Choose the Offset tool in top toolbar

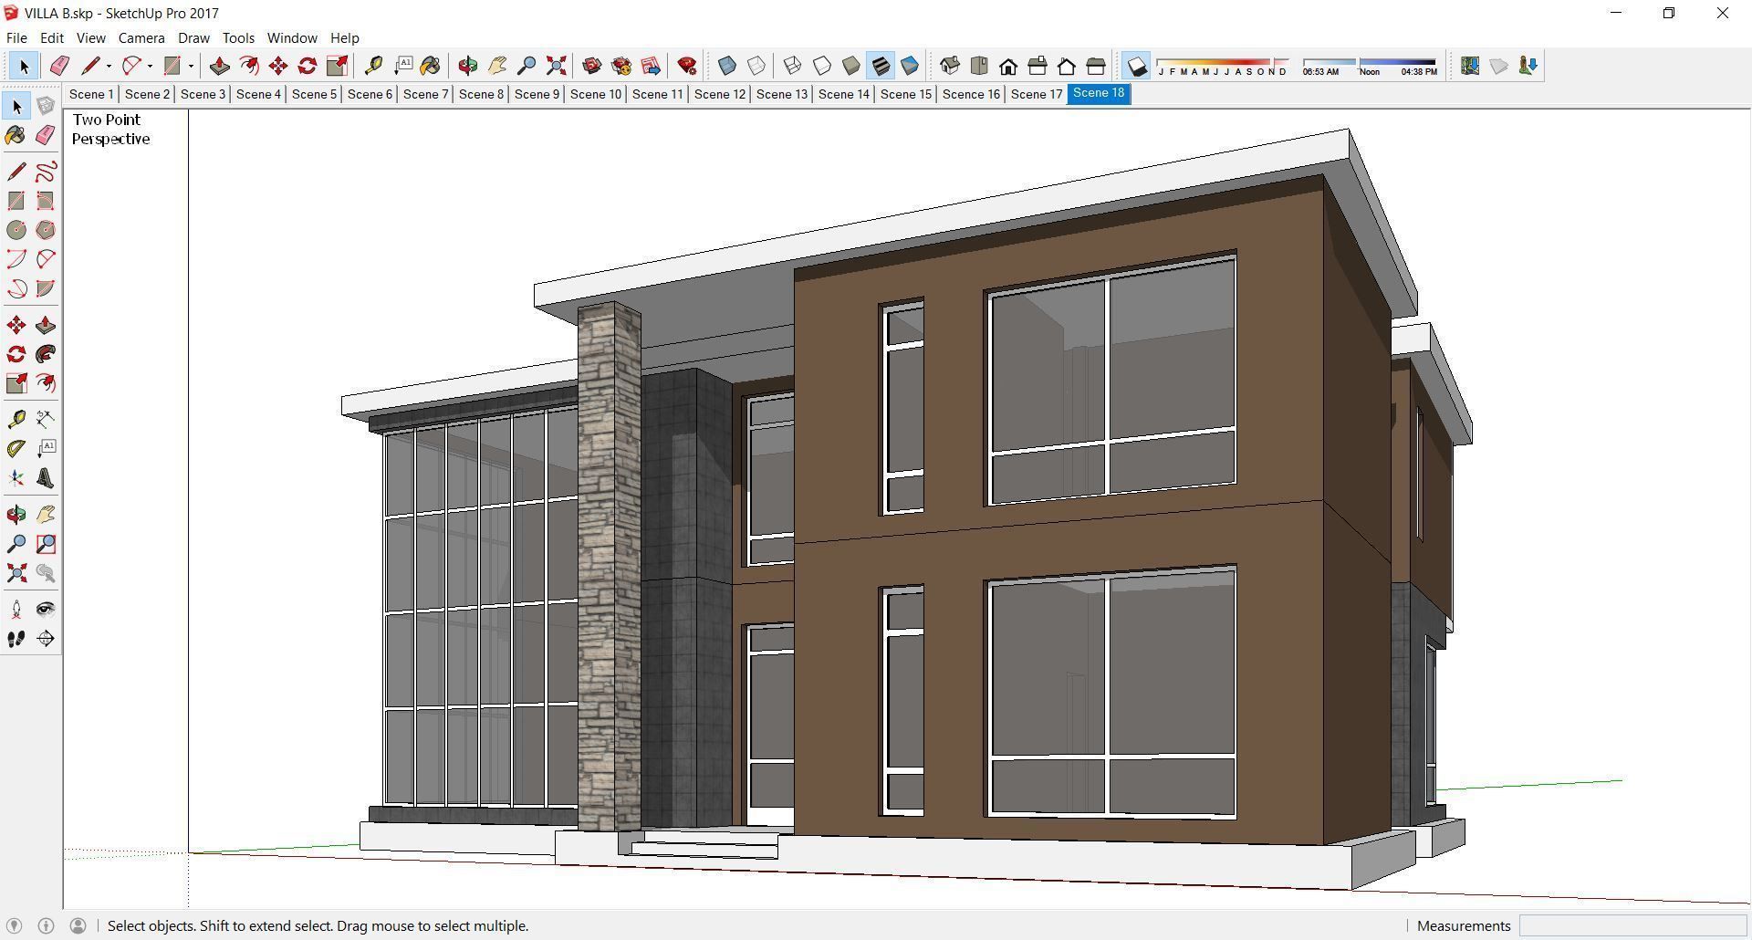click(248, 66)
